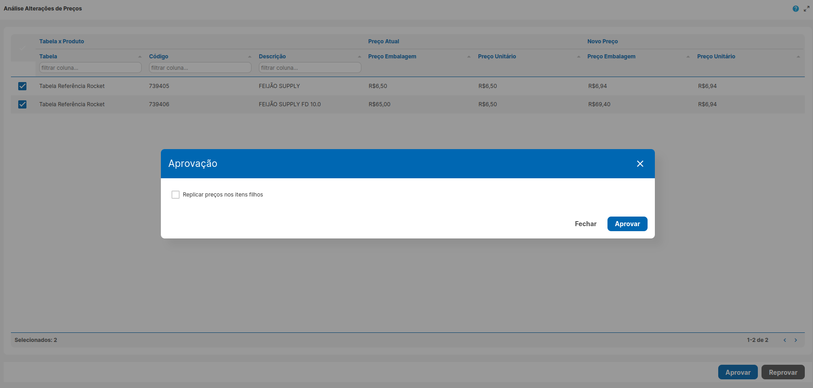Click the Reprovar button at bottom

pyautogui.click(x=782, y=372)
